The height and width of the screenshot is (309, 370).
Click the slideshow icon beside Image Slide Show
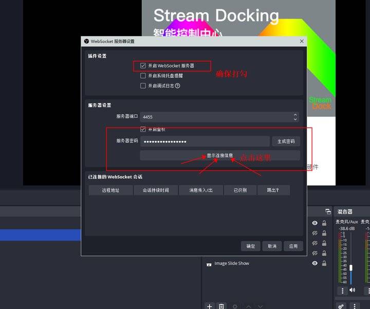coord(209,264)
